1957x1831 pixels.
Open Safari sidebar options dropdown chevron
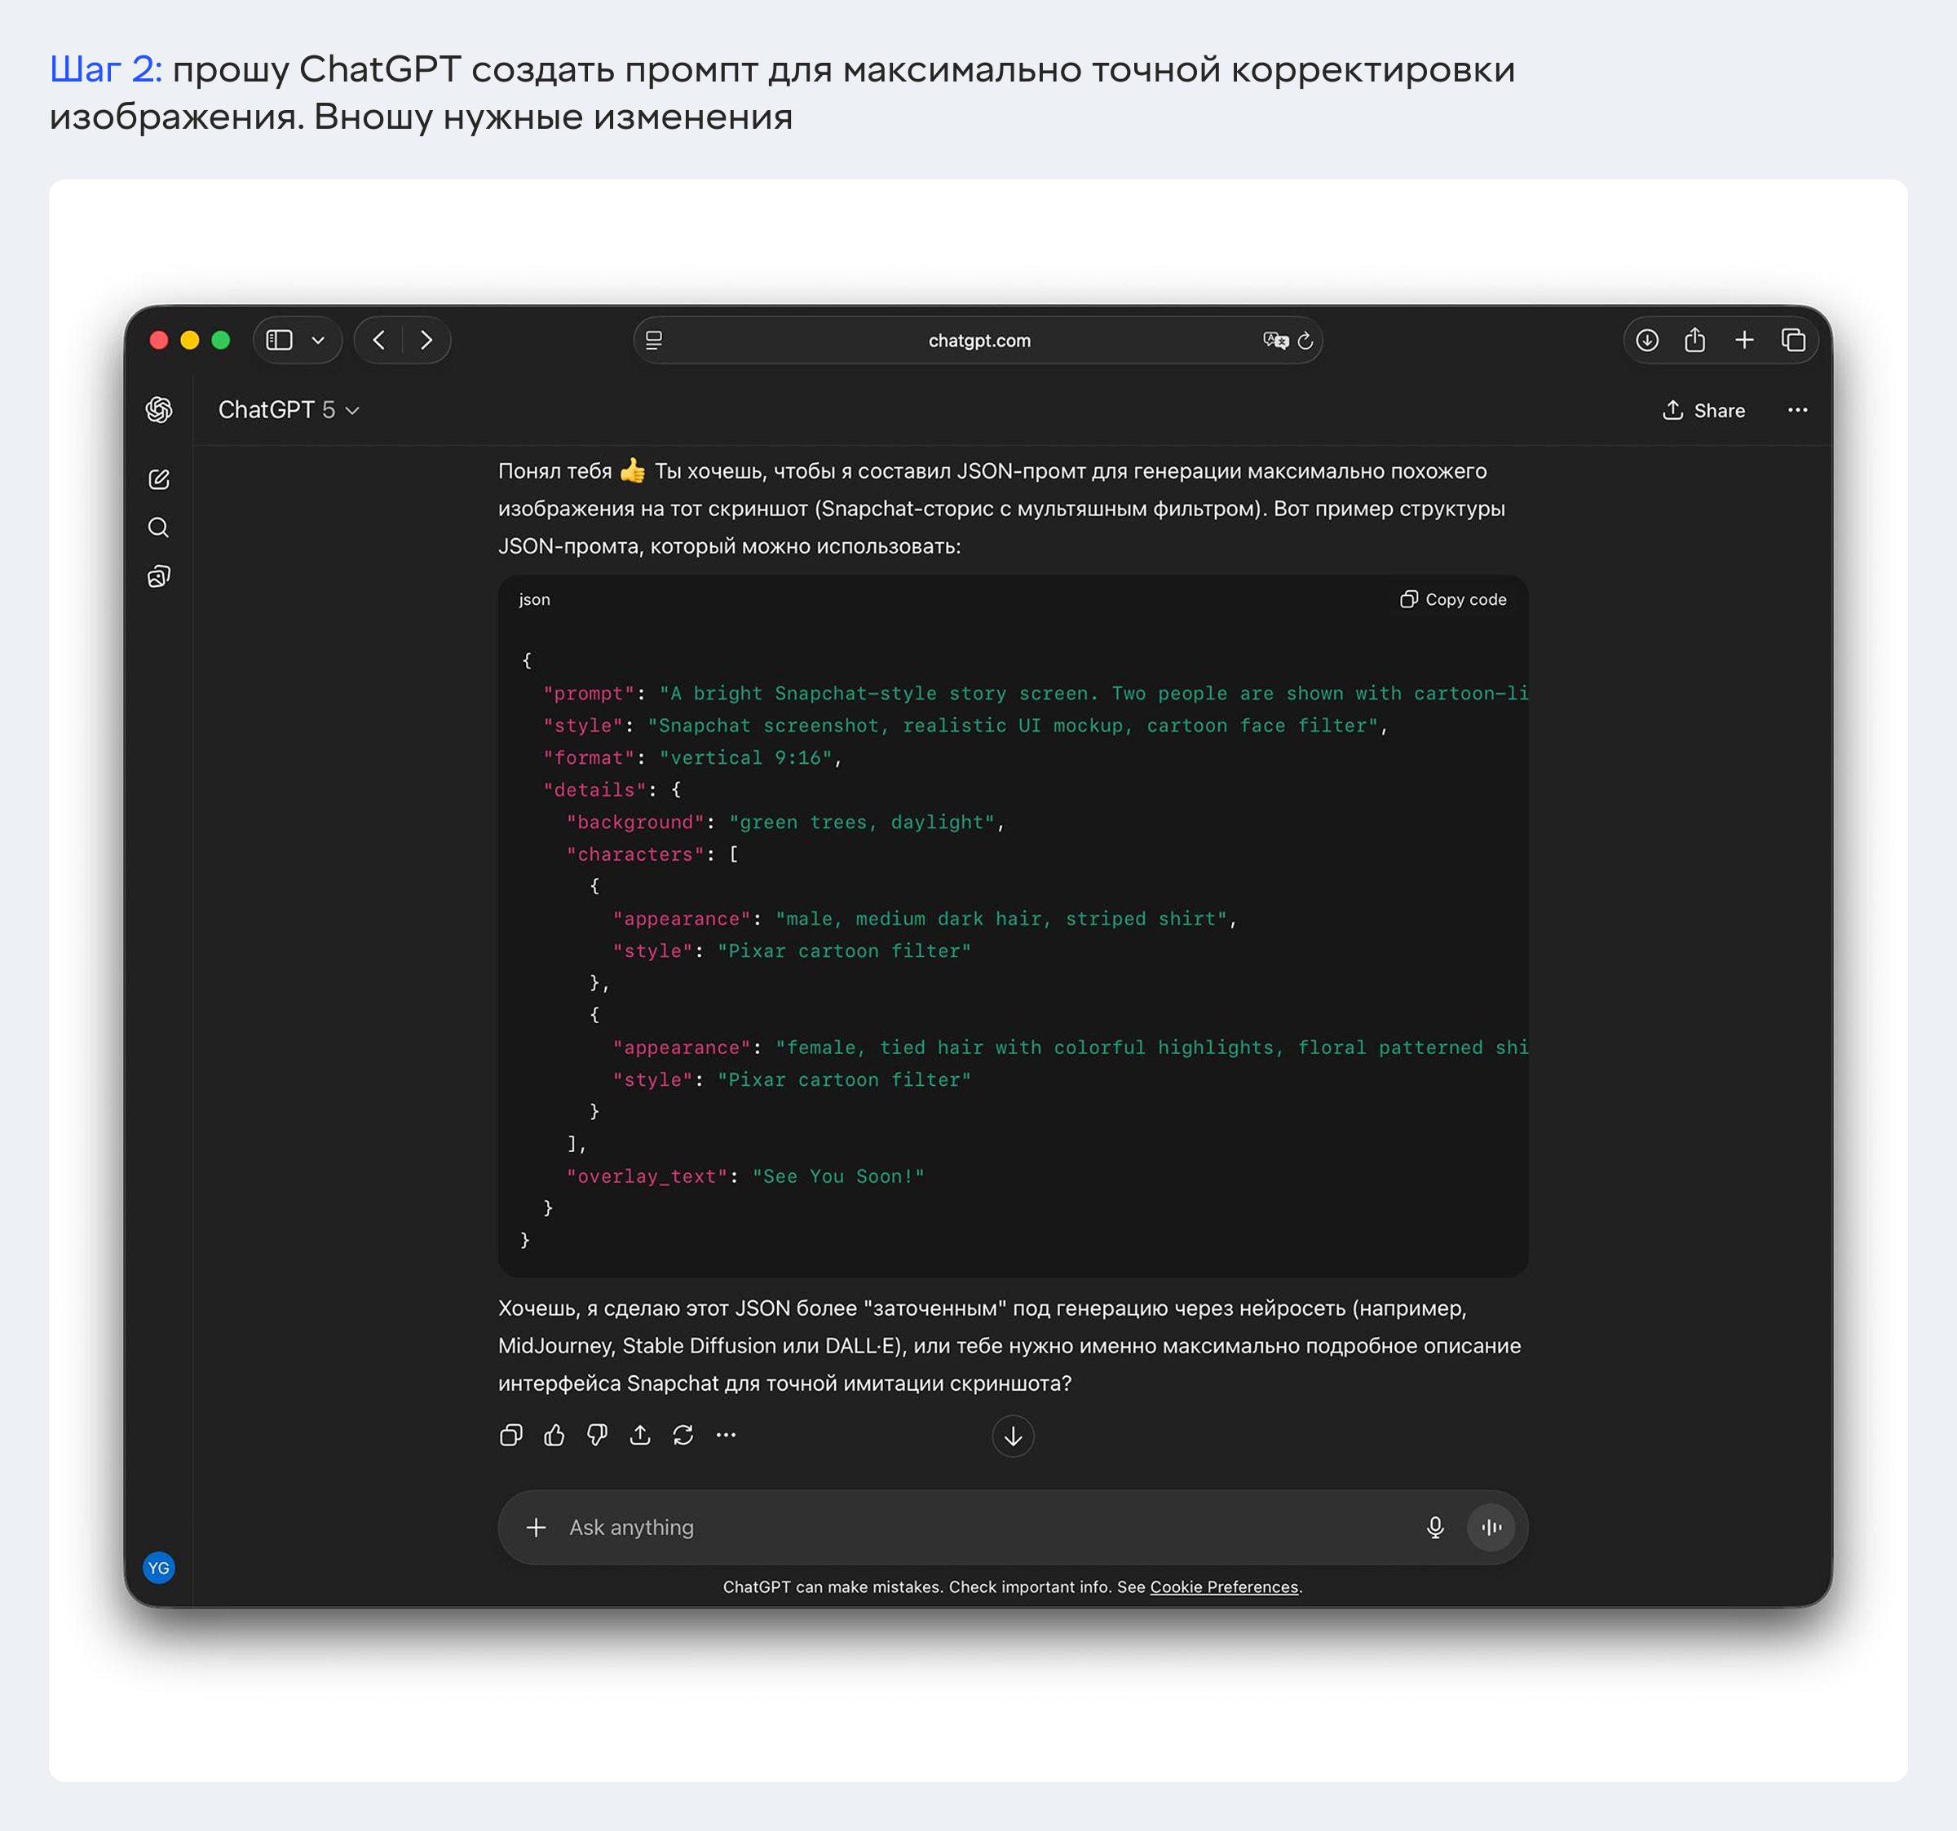click(318, 341)
